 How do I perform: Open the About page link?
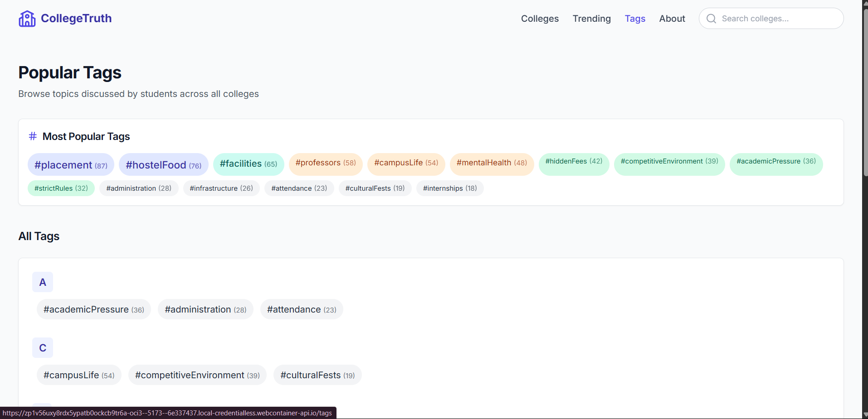(672, 19)
